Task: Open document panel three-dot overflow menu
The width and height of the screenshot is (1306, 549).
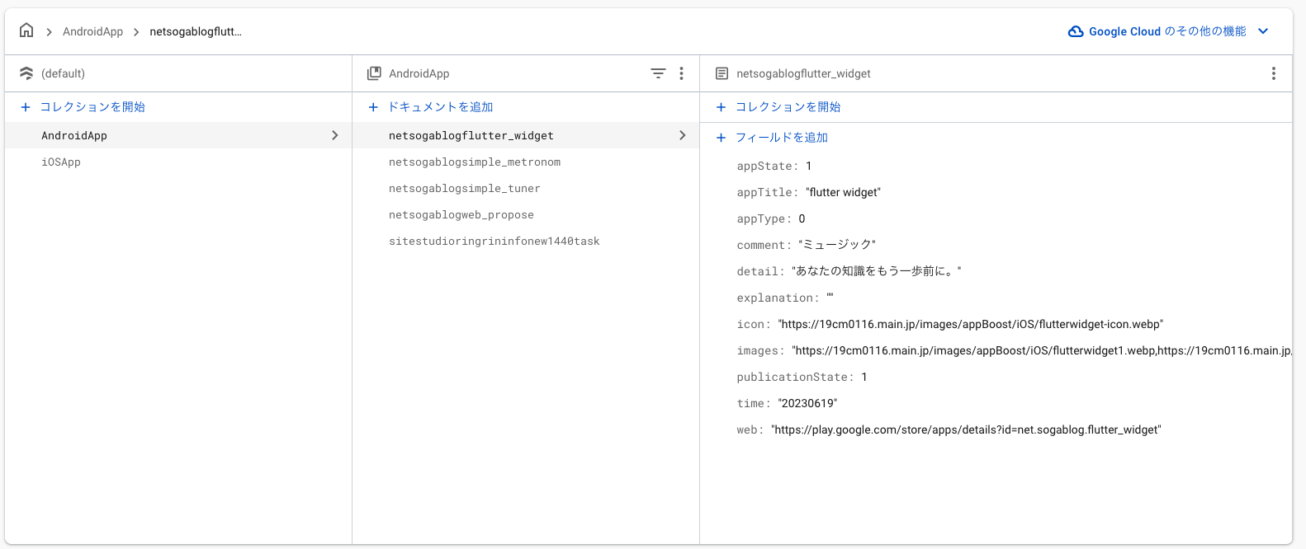Action: (1274, 73)
